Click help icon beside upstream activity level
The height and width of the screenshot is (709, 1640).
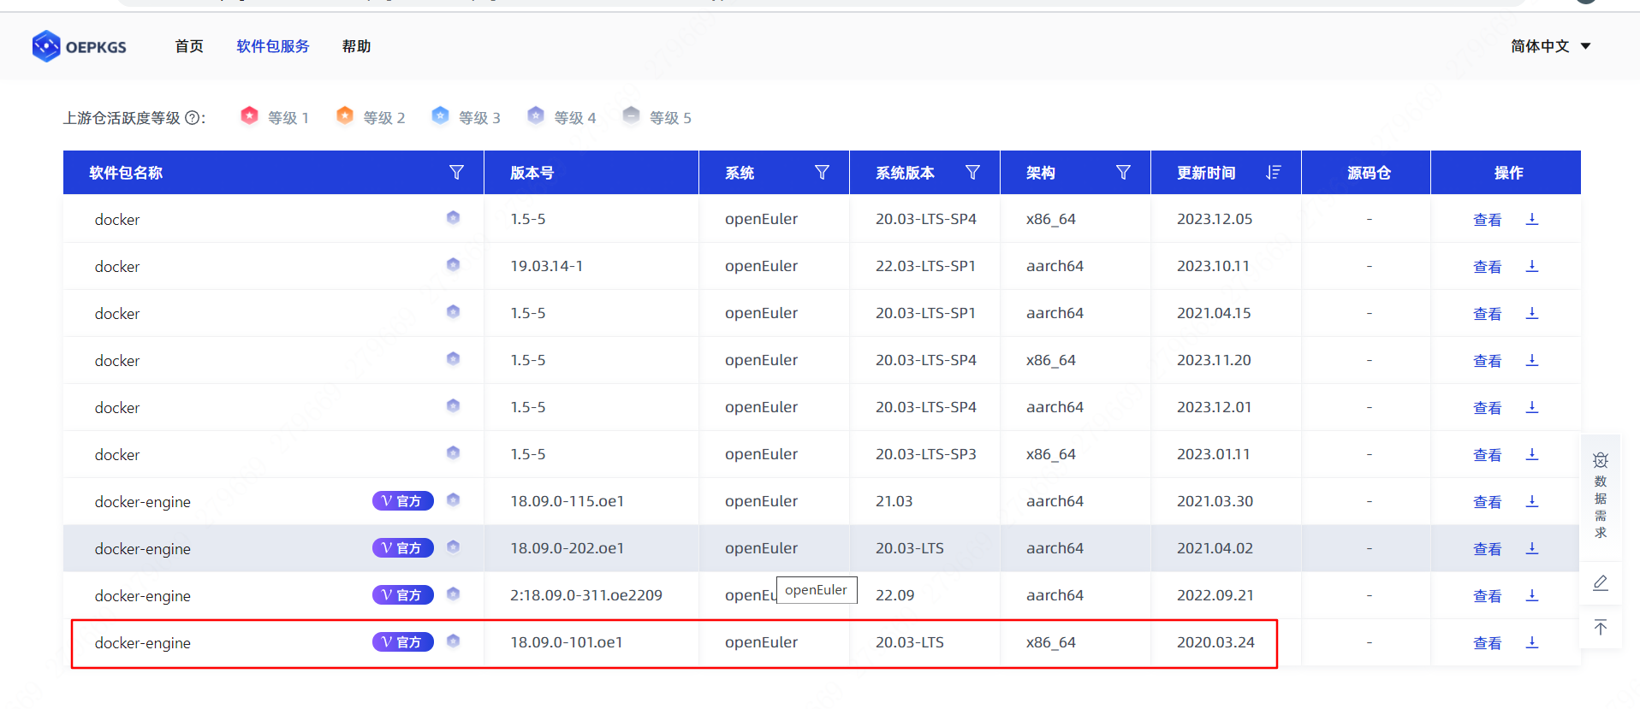[x=193, y=118]
